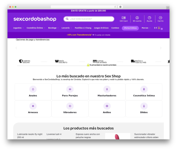The width and height of the screenshot is (177, 150).
Task: Open a new browser tab with plus
Action: coord(168,8)
